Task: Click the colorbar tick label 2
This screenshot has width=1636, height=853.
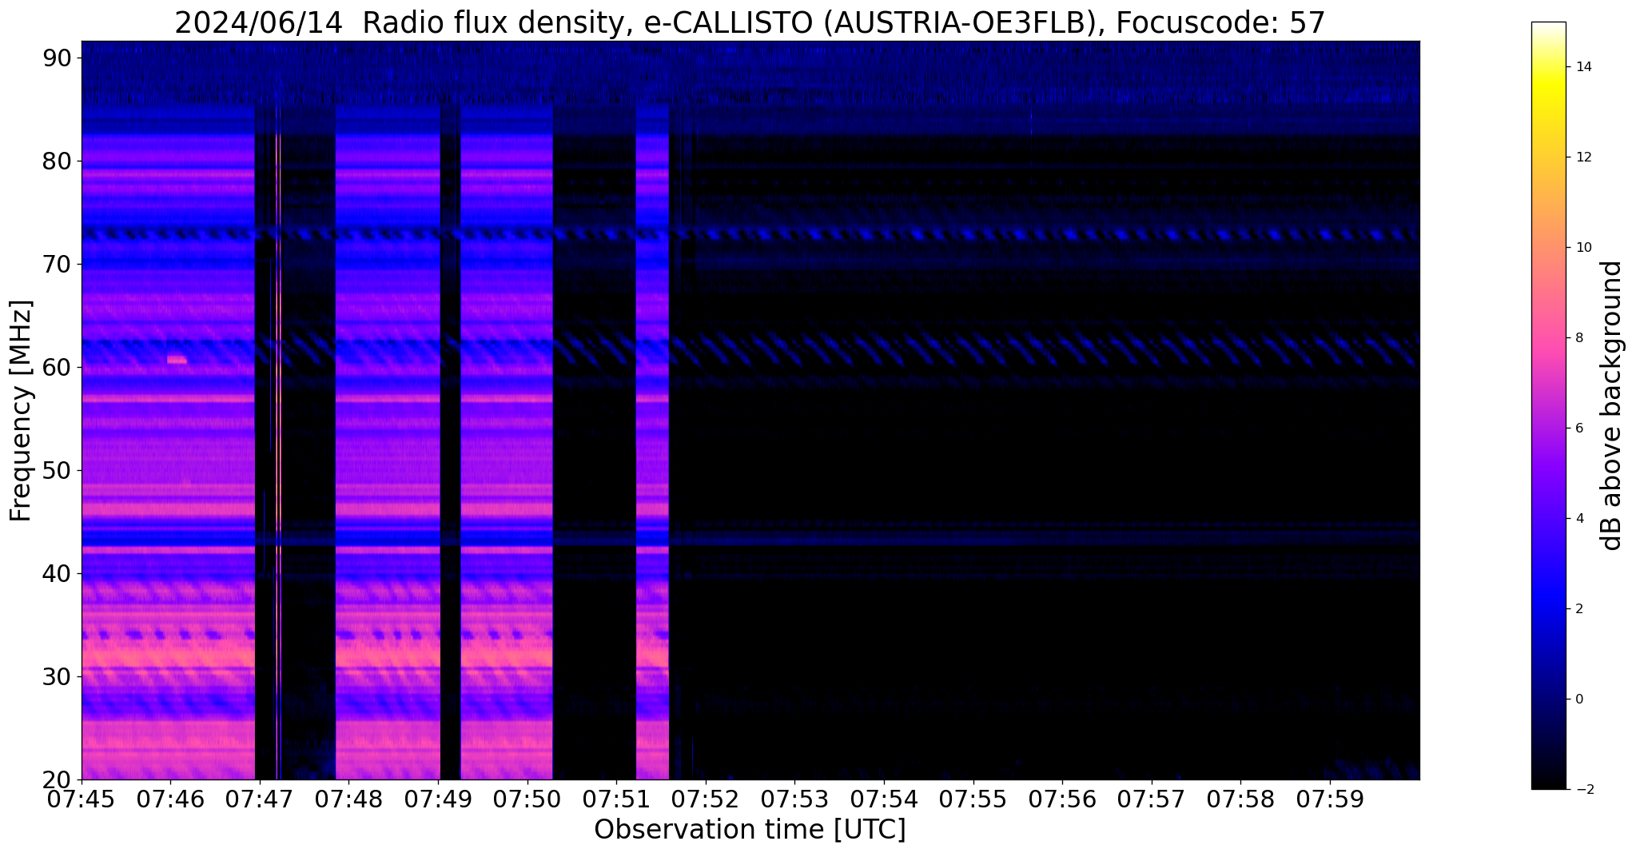Action: pos(1579,609)
